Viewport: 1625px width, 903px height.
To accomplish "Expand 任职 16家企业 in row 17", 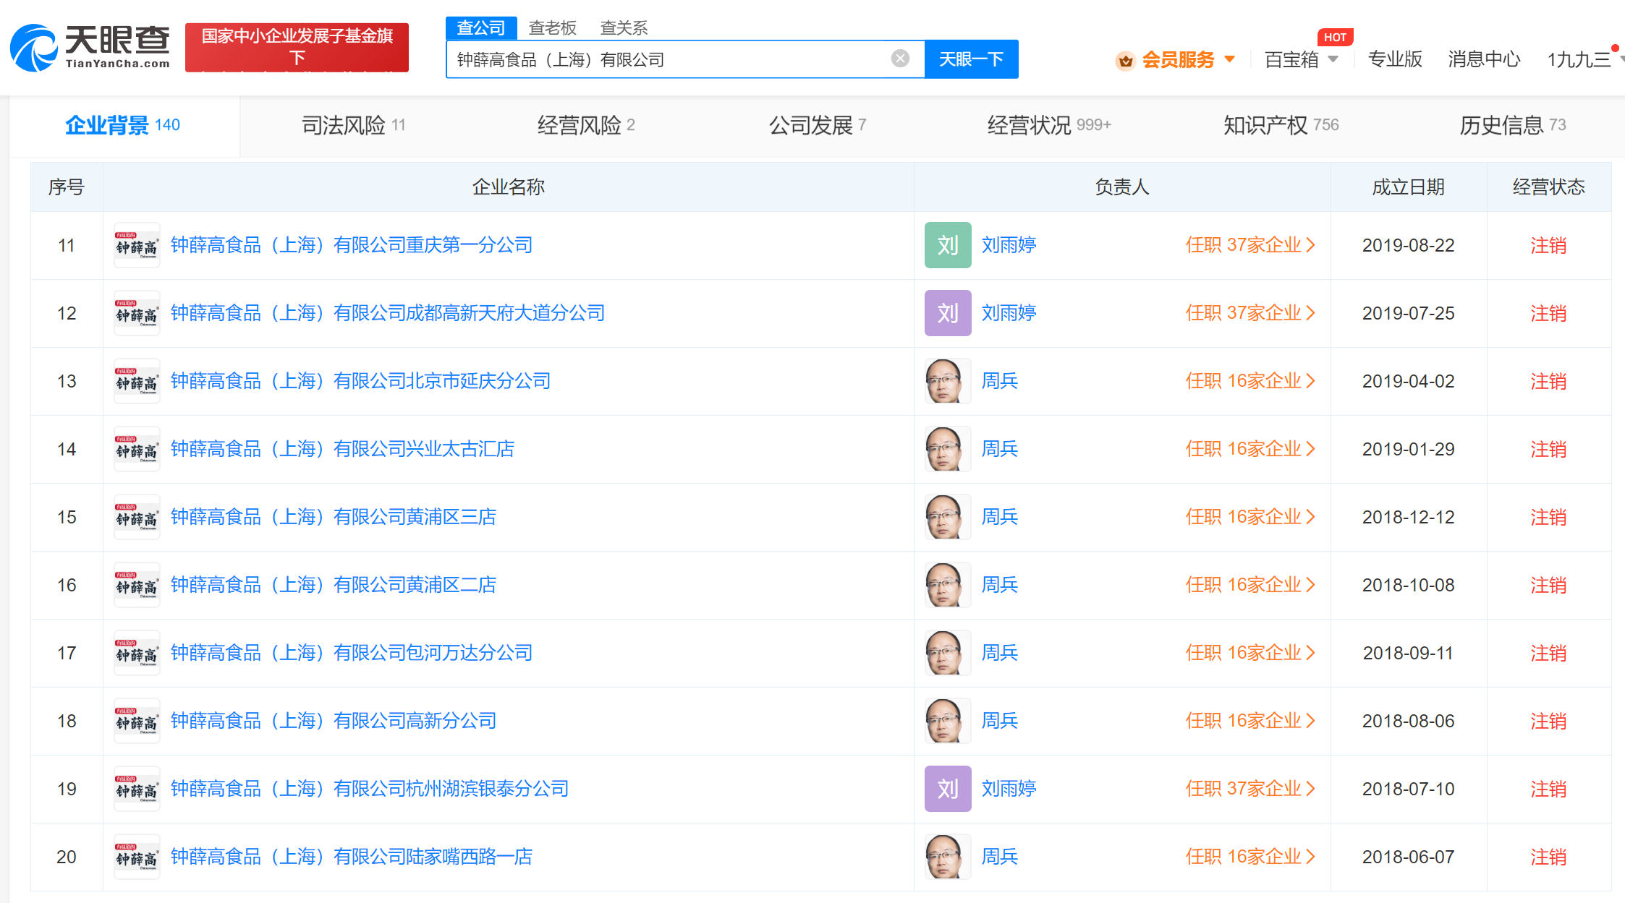I will click(x=1249, y=653).
